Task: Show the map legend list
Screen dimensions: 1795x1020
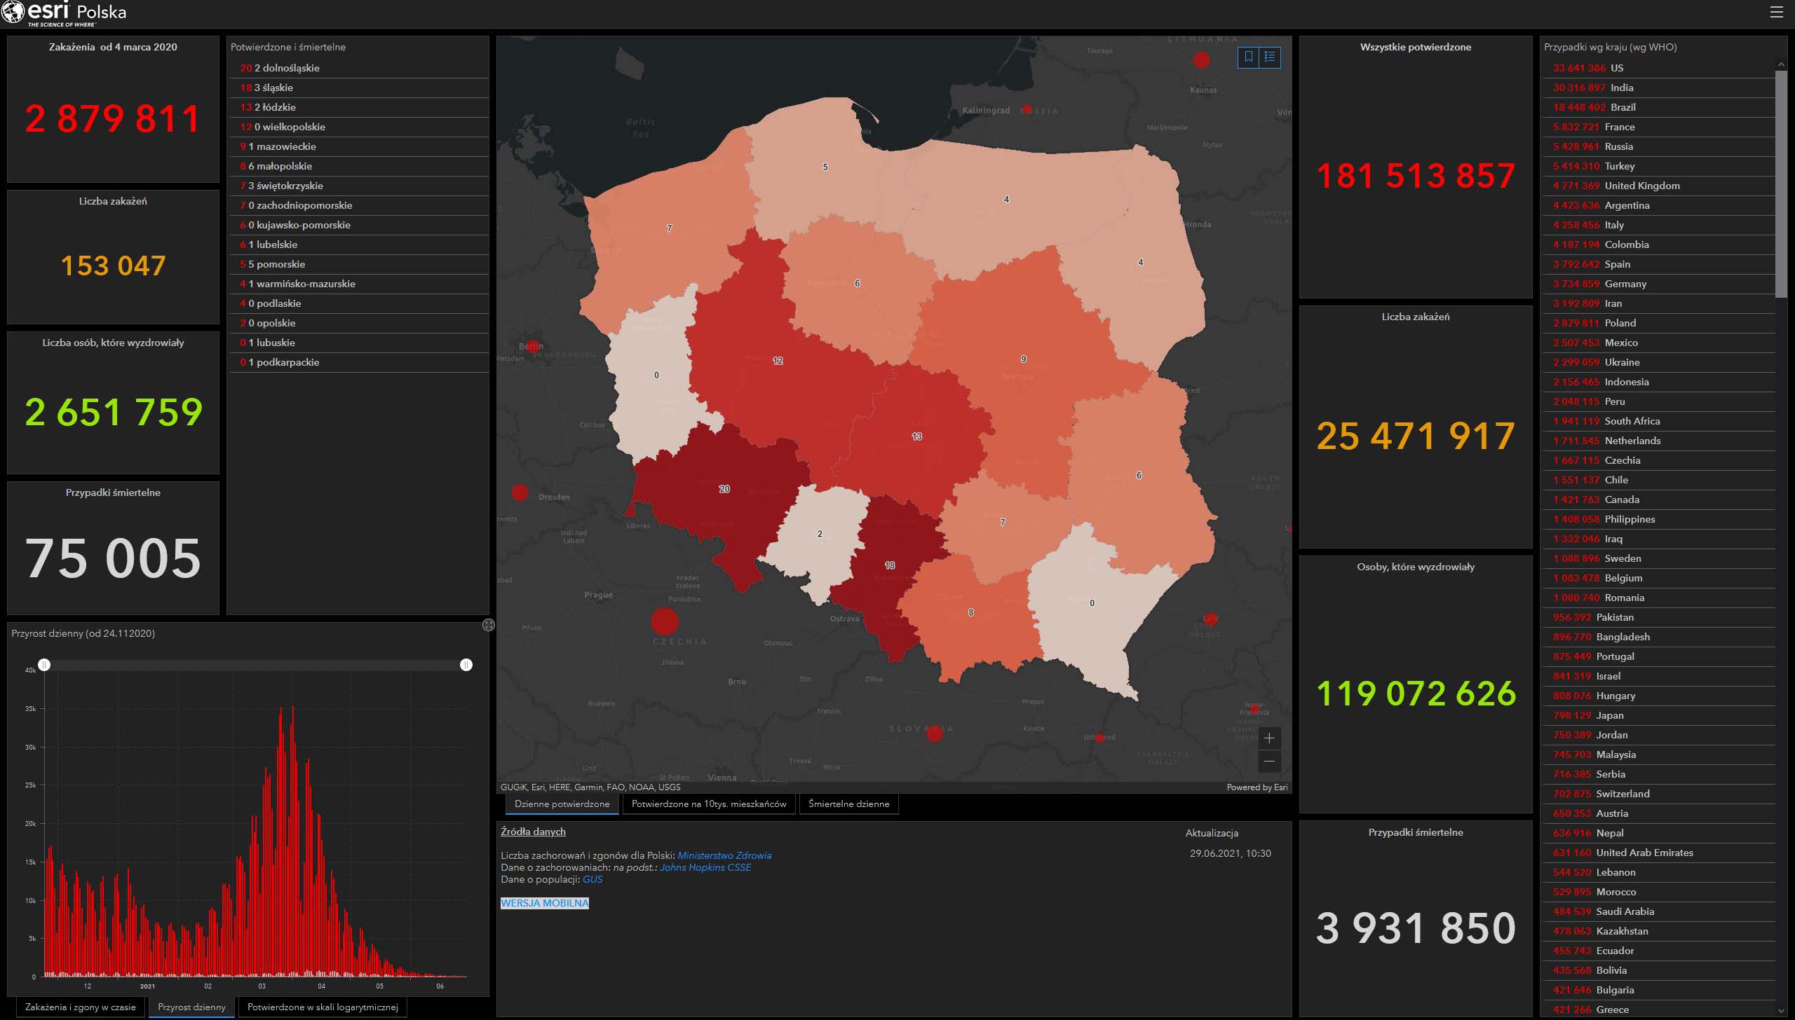Action: click(x=1270, y=57)
